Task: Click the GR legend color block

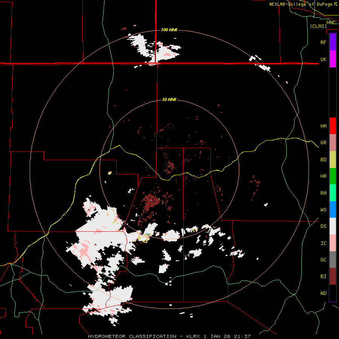Action: 333,142
